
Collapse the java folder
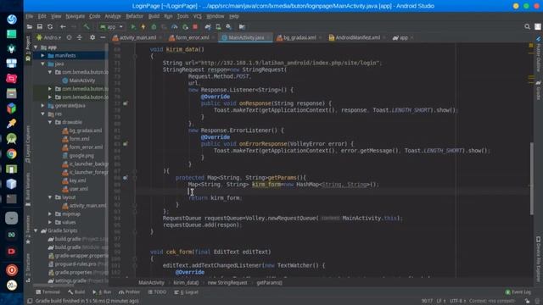coord(42,64)
